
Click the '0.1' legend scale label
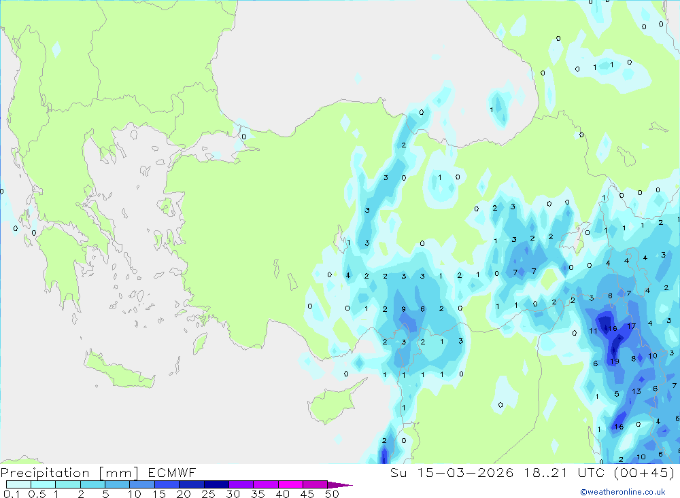click(x=12, y=494)
